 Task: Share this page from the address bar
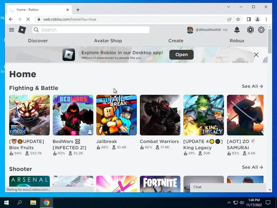(x=229, y=19)
